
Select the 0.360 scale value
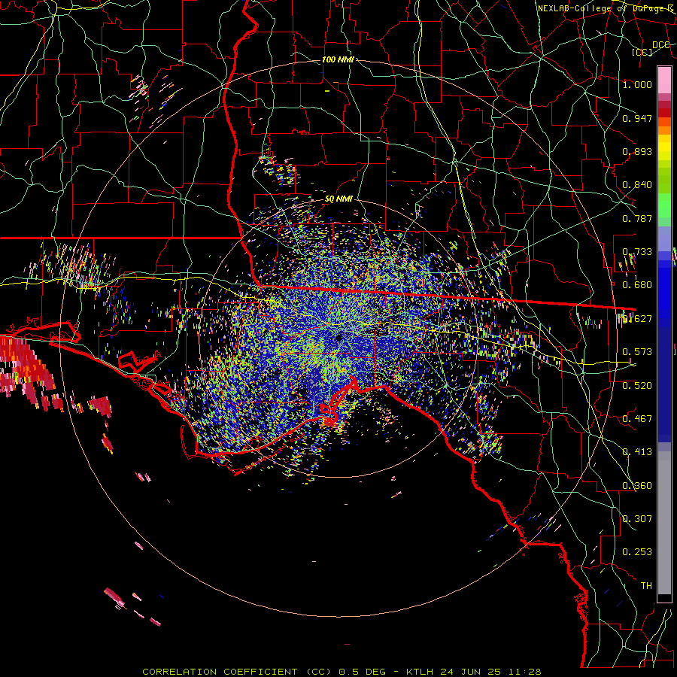(x=637, y=486)
